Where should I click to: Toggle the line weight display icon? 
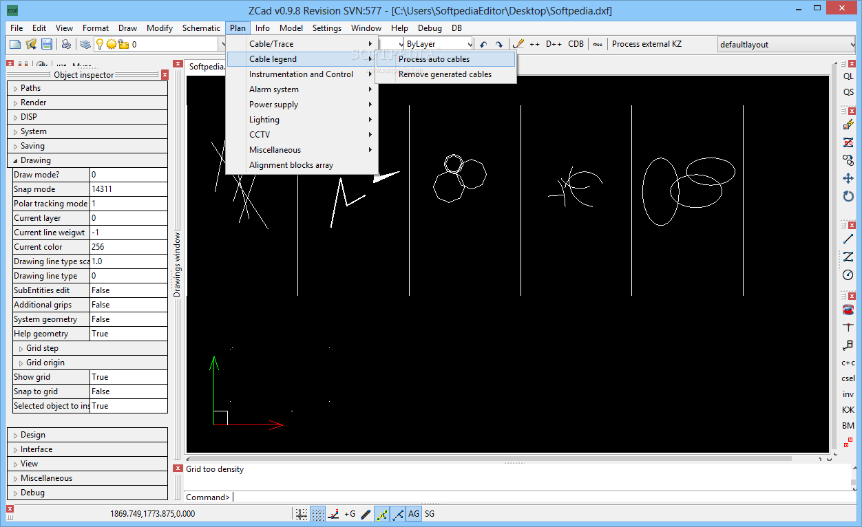[x=366, y=513]
